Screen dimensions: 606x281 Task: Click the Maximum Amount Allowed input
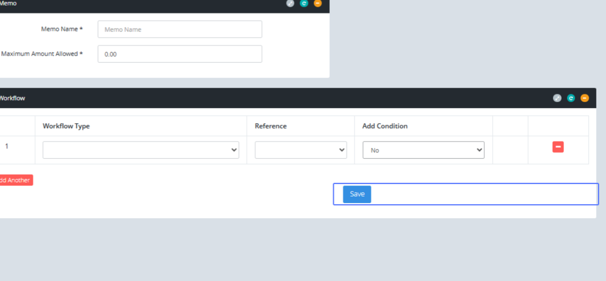(x=180, y=54)
